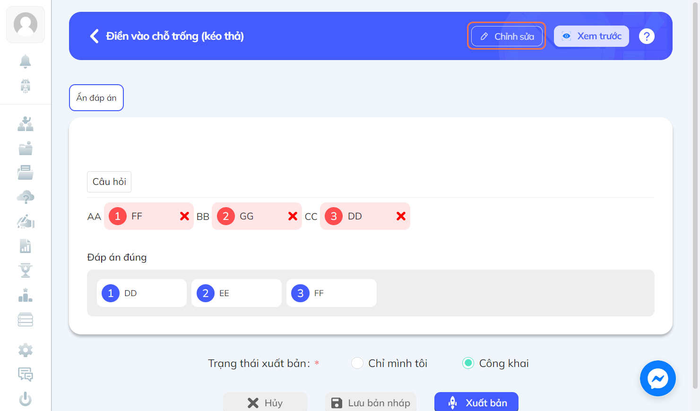The width and height of the screenshot is (700, 411).
Task: Click the 'Chỉnh sửa' edit button
Action: [507, 36]
